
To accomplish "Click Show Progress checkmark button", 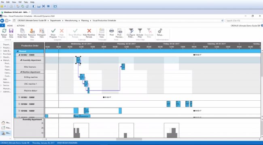I will (x=53, y=33).
